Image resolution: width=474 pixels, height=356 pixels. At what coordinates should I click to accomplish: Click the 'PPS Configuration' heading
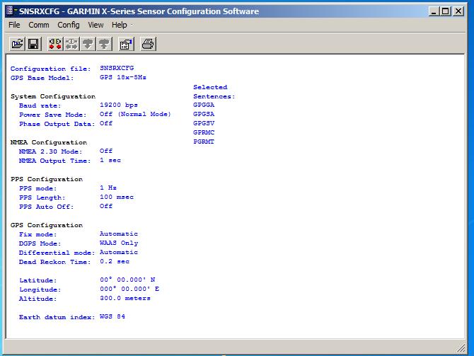(x=47, y=179)
